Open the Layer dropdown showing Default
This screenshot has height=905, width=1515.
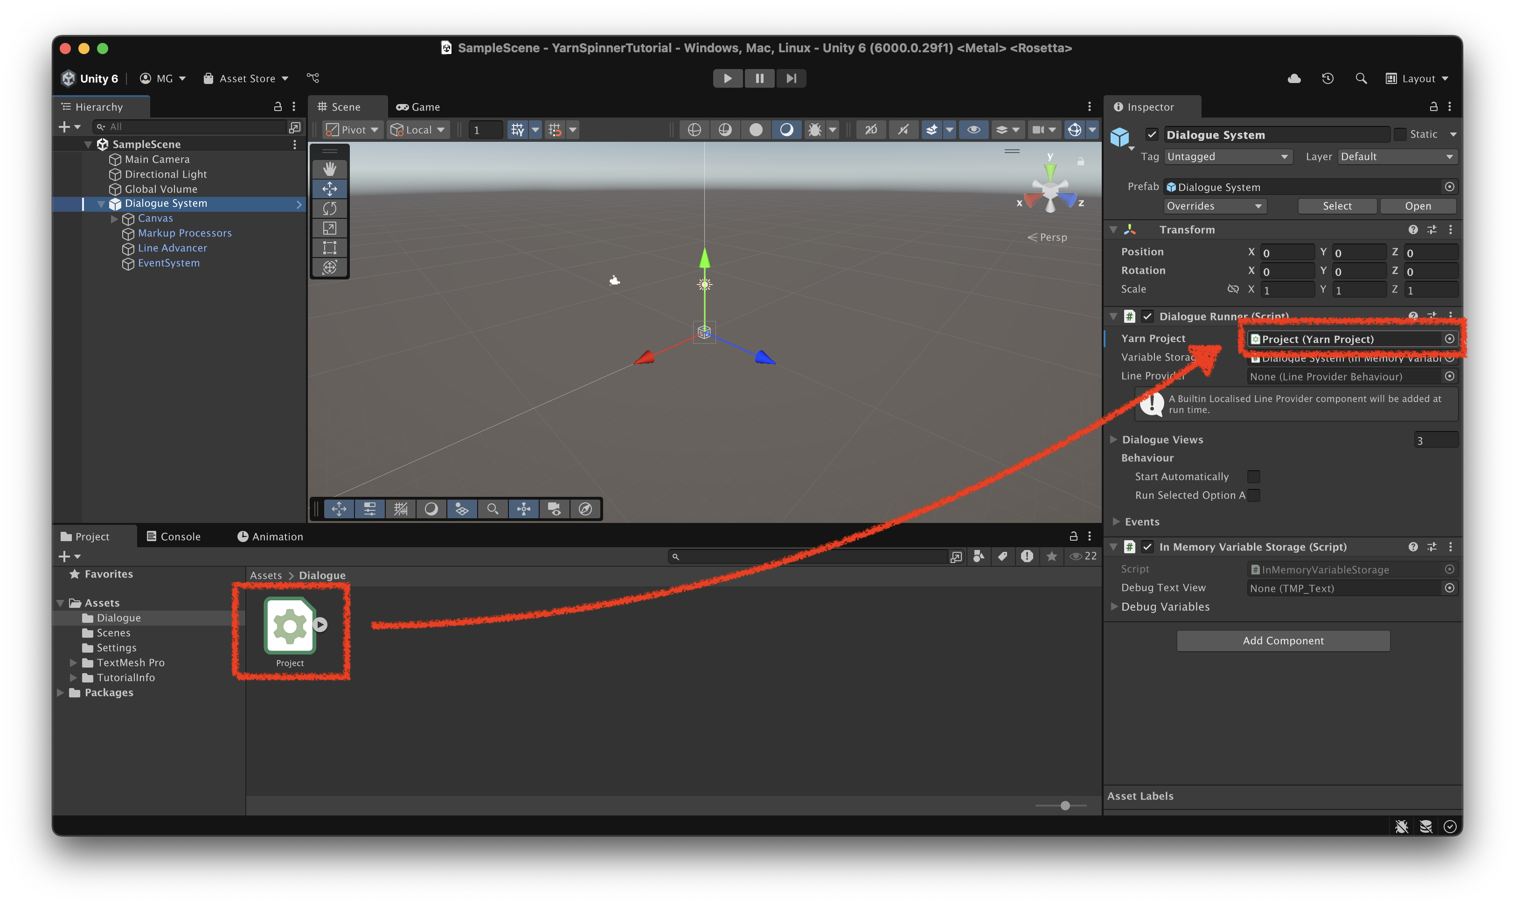coord(1397,157)
